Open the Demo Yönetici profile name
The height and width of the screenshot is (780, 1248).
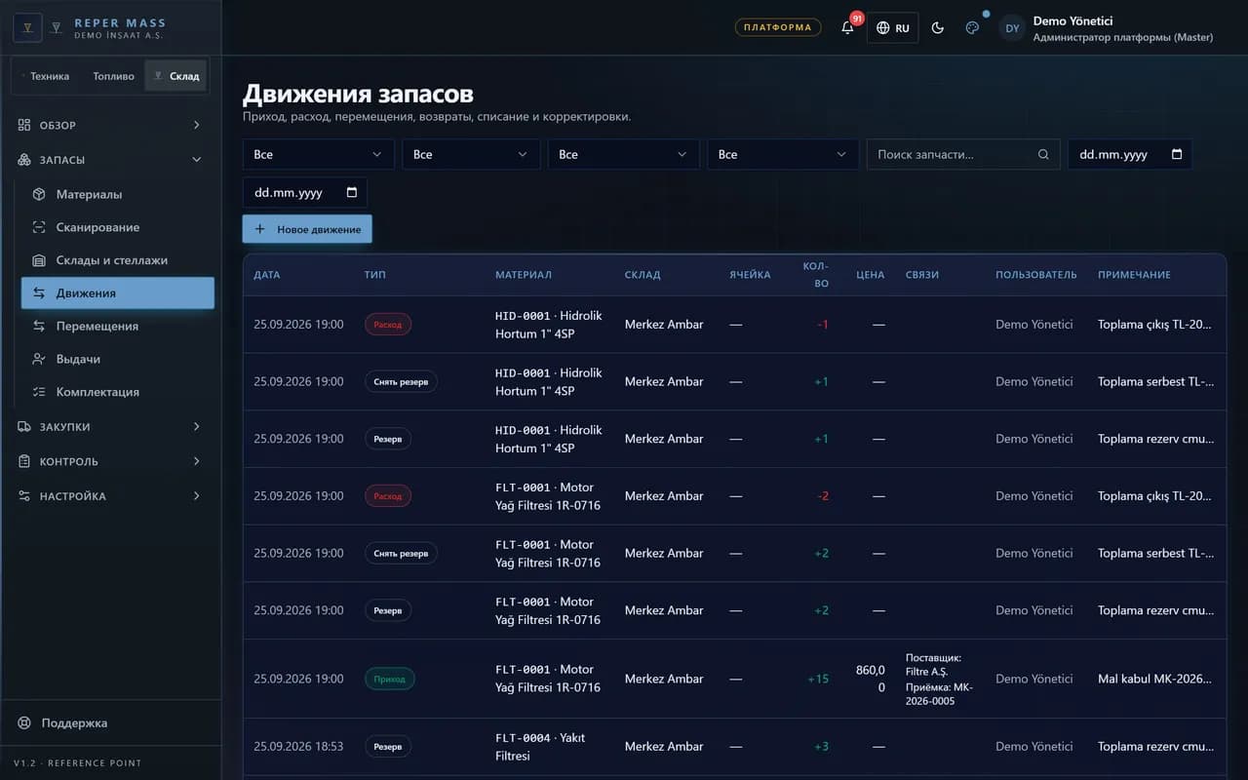pos(1072,20)
